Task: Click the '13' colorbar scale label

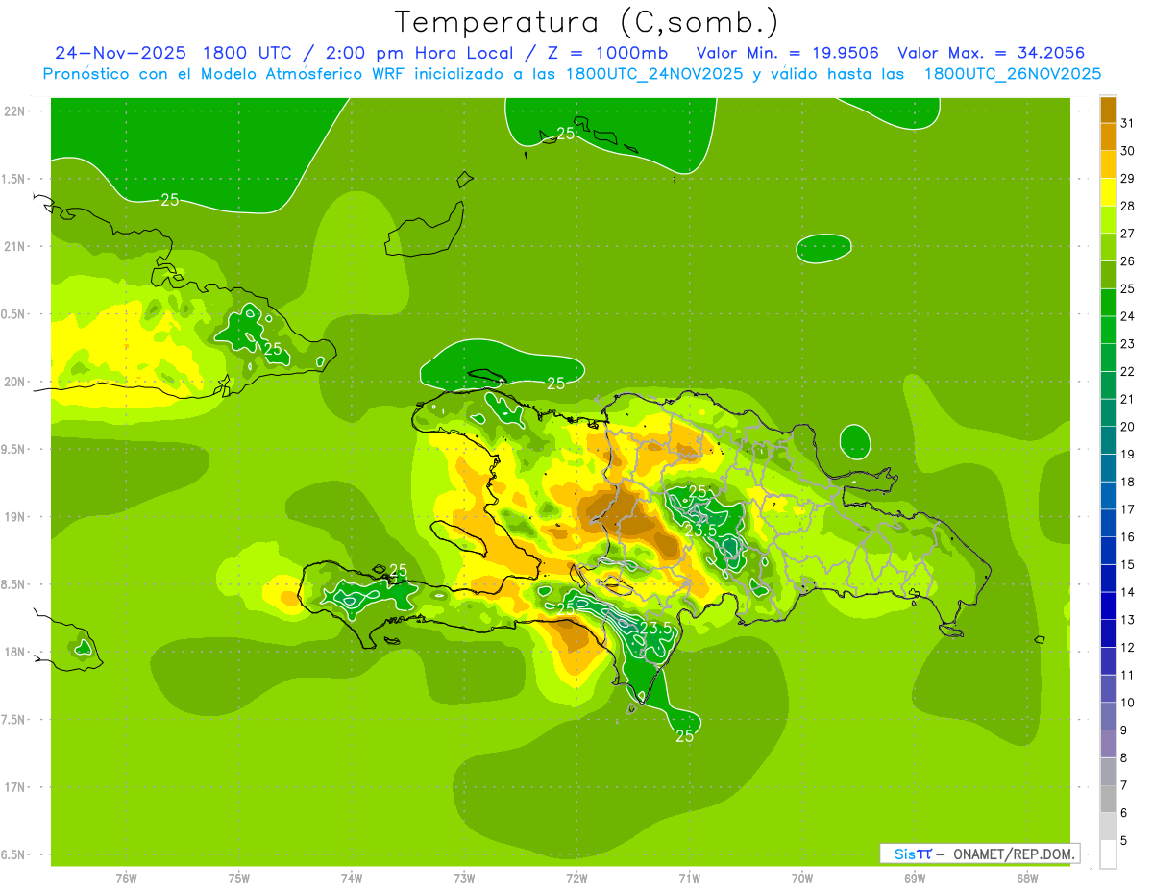Action: pos(1128,620)
